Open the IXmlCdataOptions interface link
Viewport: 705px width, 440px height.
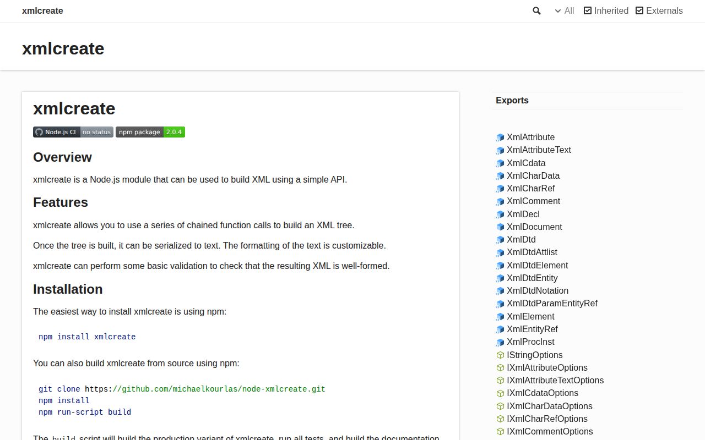click(543, 393)
